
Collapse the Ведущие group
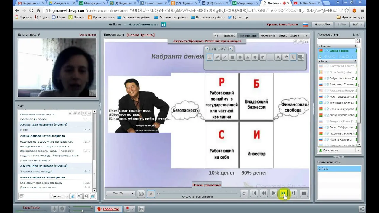[x=319, y=46]
